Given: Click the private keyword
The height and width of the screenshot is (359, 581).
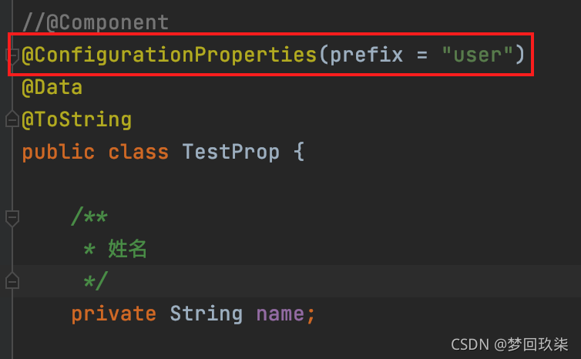Looking at the screenshot, I should pyautogui.click(x=113, y=314).
